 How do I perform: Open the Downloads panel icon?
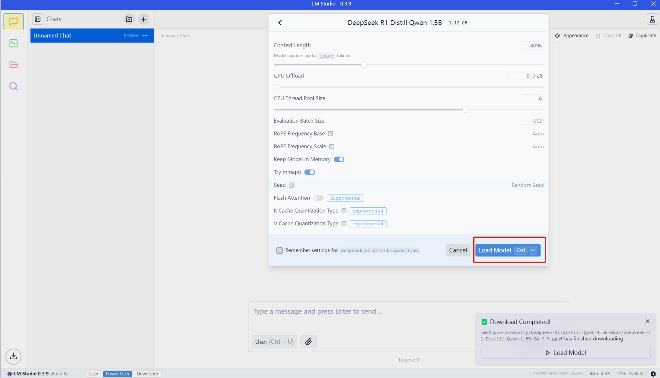(x=14, y=356)
